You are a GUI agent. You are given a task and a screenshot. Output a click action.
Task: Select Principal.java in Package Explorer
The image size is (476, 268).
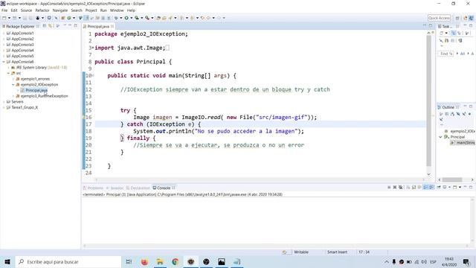click(x=36, y=90)
